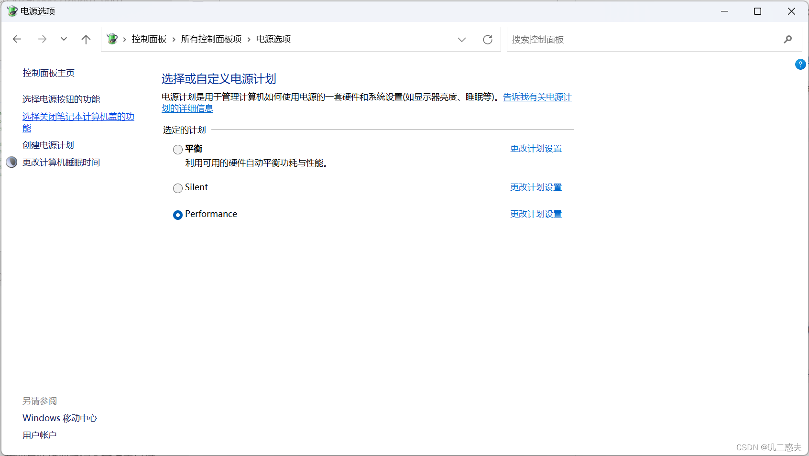Click the sleep icon beside 更改计算机睡眠时间
This screenshot has height=456, width=809.
click(x=11, y=162)
